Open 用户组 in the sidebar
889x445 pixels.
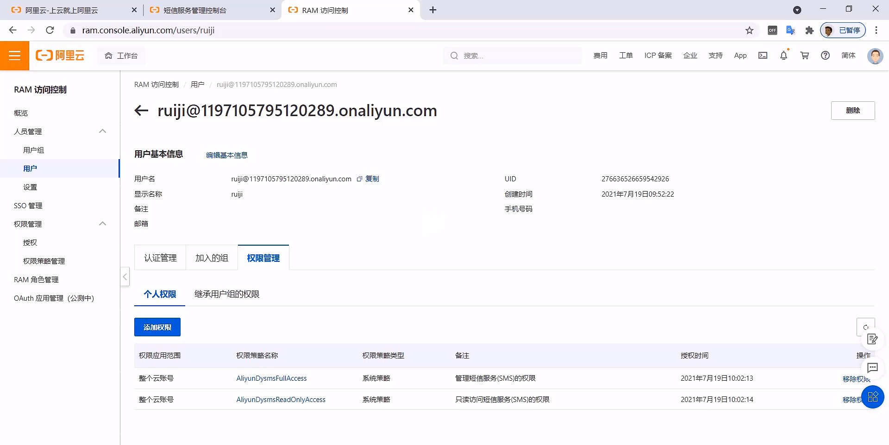tap(33, 150)
